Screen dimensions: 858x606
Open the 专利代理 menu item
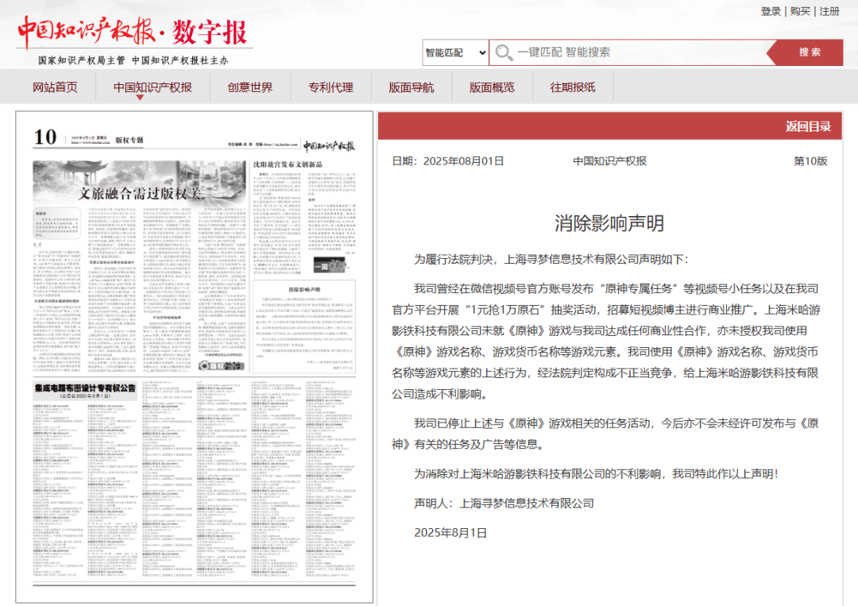coord(330,87)
